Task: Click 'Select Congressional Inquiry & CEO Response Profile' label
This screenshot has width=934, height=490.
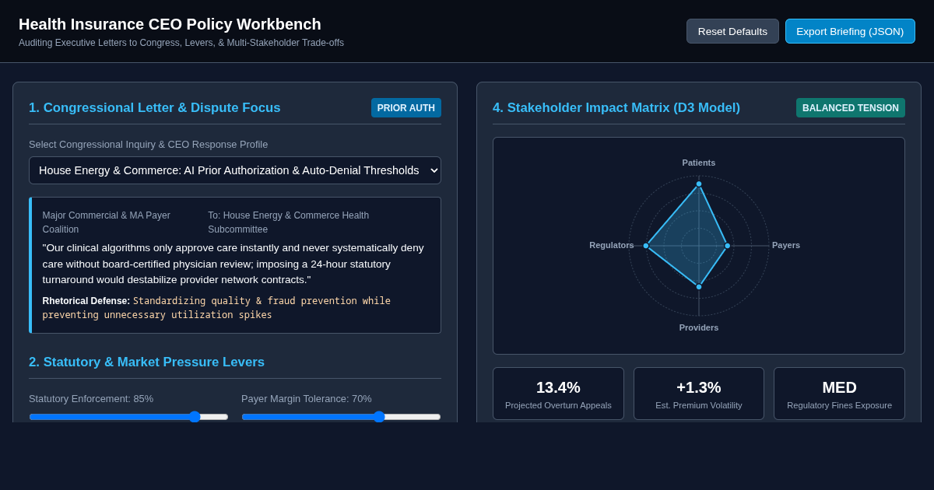Action: point(148,144)
